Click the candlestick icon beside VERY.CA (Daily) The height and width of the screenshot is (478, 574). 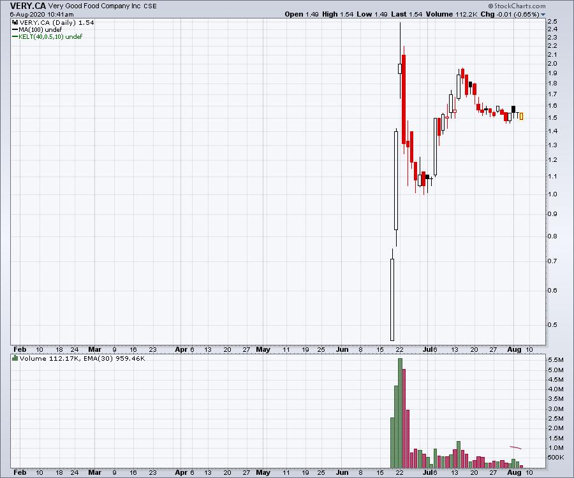coord(15,22)
